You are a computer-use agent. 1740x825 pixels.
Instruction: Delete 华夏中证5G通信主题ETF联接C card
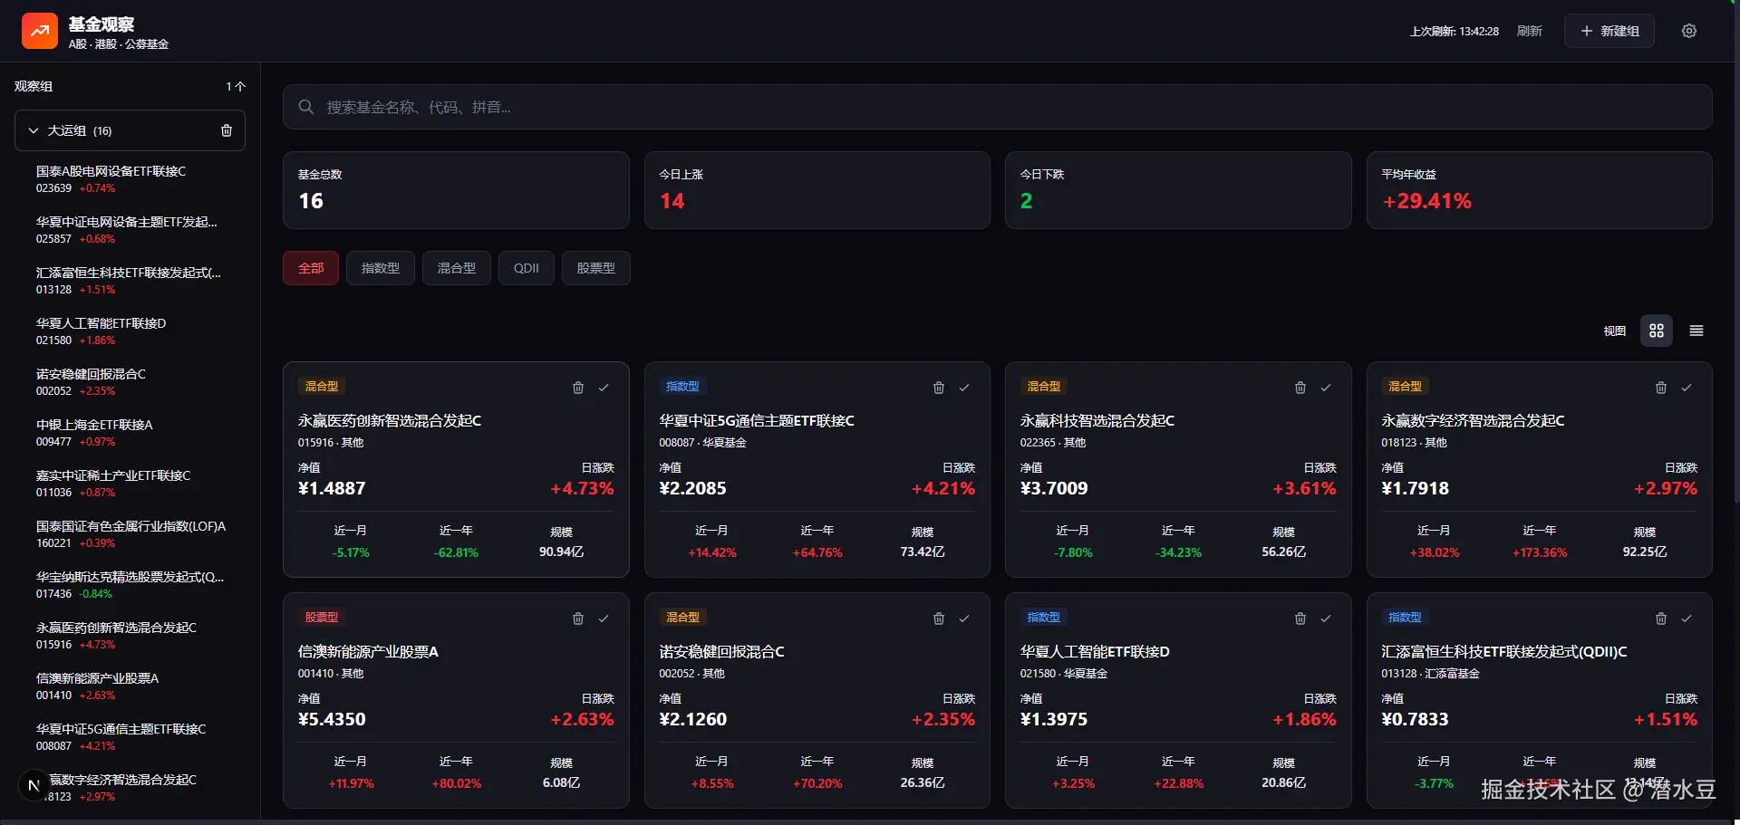[939, 388]
